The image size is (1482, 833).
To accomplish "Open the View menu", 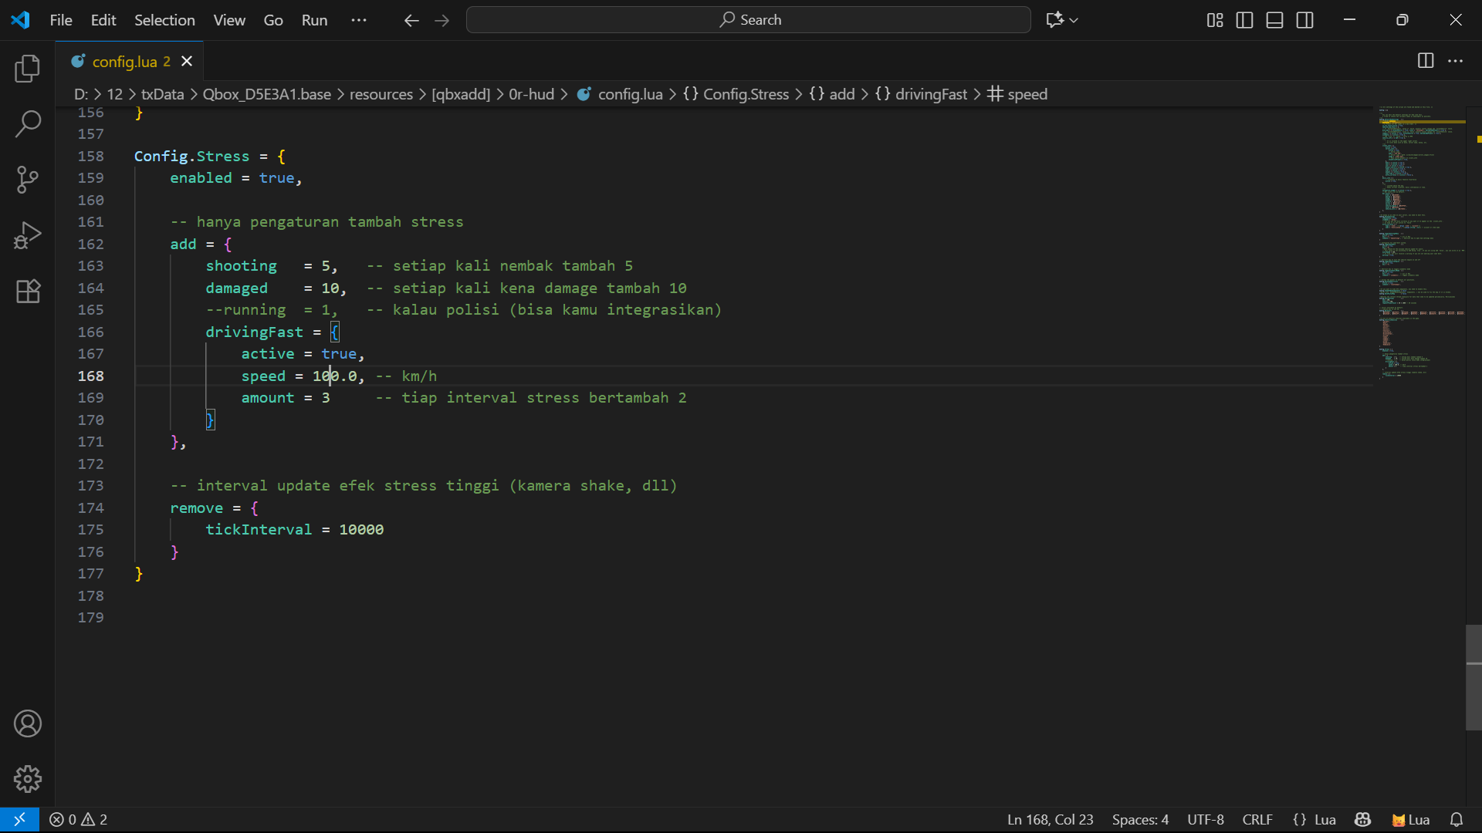I will coord(229,20).
